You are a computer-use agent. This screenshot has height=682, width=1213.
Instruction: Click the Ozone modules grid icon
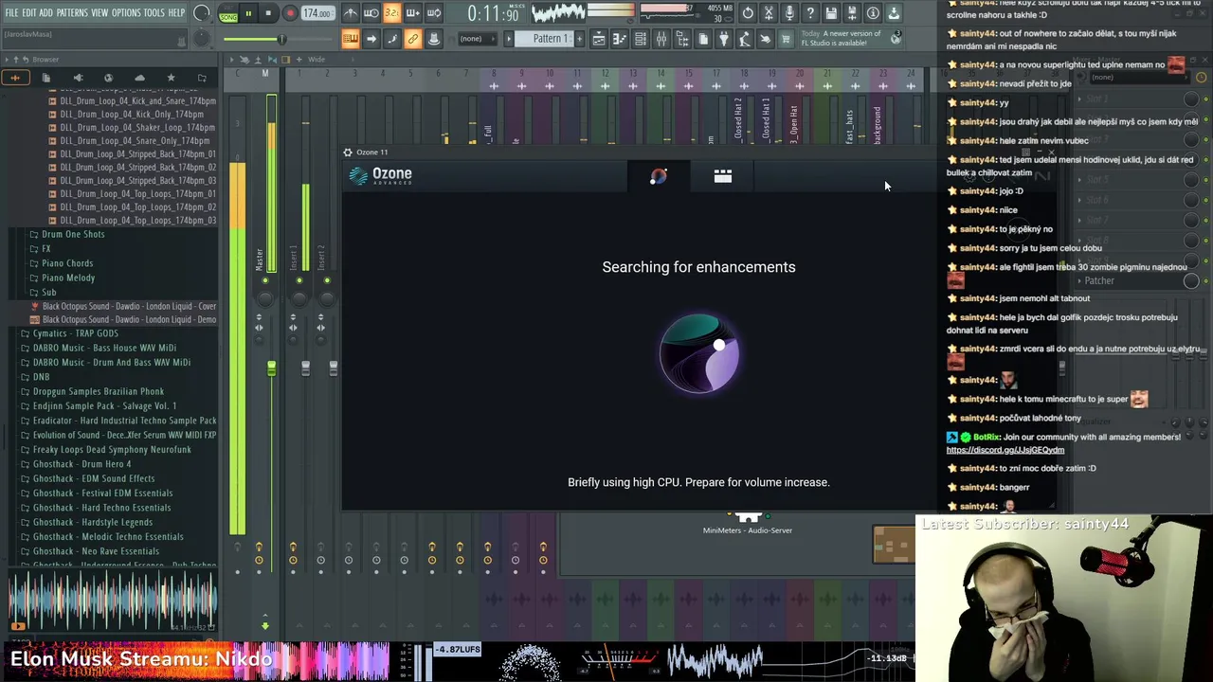click(723, 176)
